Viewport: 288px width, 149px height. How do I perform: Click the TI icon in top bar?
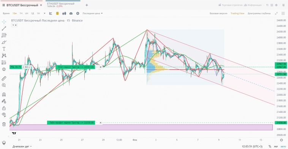click(x=267, y=5)
